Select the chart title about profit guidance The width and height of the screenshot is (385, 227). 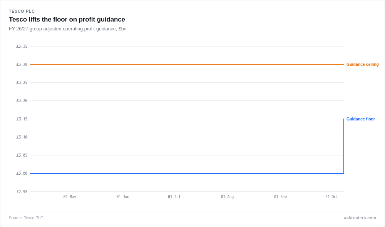click(67, 19)
